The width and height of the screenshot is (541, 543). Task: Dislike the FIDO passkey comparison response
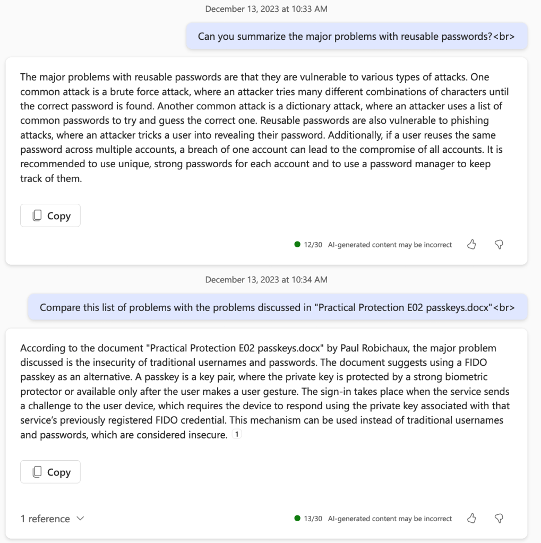(499, 518)
